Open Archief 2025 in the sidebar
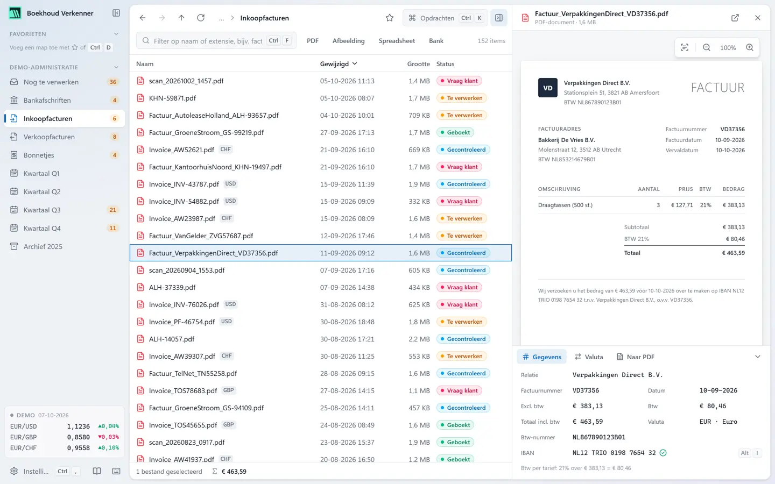The width and height of the screenshot is (775, 484). pyautogui.click(x=65, y=246)
